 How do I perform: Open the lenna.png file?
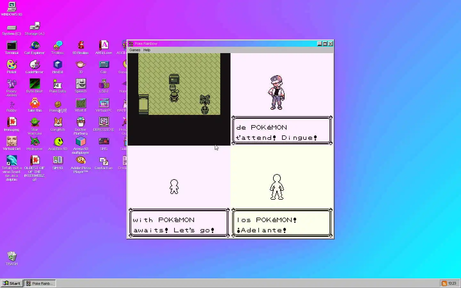click(12, 125)
